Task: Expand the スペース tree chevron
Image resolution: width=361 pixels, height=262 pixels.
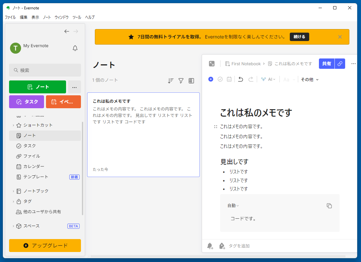Action: [x=13, y=226]
